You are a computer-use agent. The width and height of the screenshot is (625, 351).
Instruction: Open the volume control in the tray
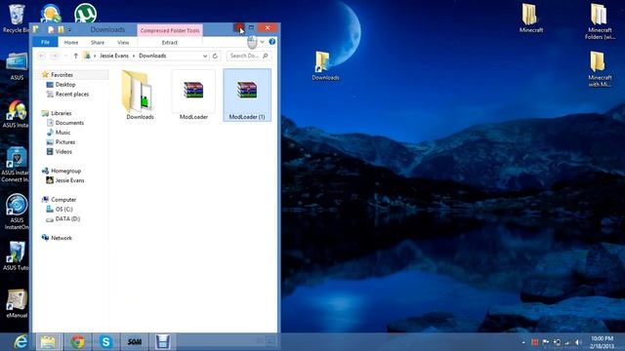(x=578, y=342)
